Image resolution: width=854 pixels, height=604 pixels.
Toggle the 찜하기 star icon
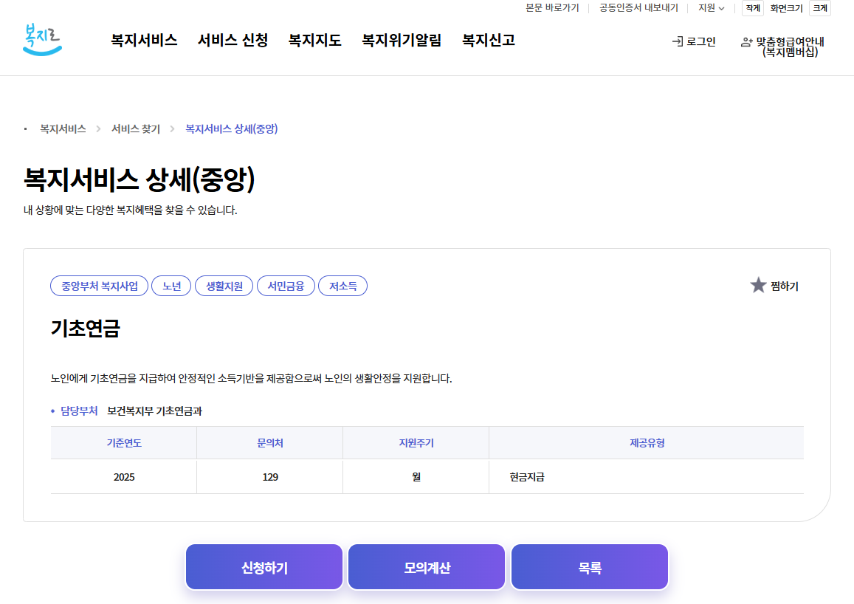coord(758,285)
